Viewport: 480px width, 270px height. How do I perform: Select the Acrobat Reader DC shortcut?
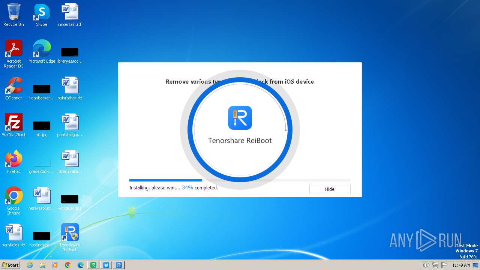pyautogui.click(x=13, y=54)
